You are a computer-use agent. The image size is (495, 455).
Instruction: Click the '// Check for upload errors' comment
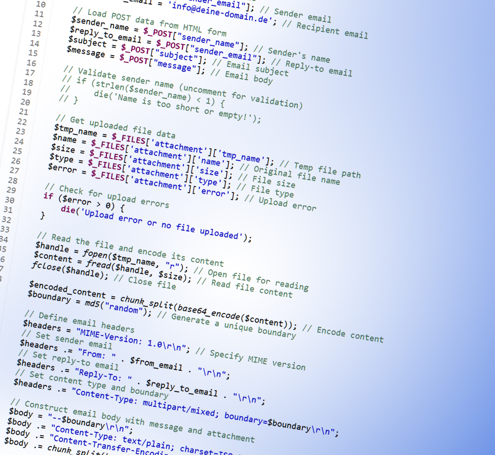point(107,195)
